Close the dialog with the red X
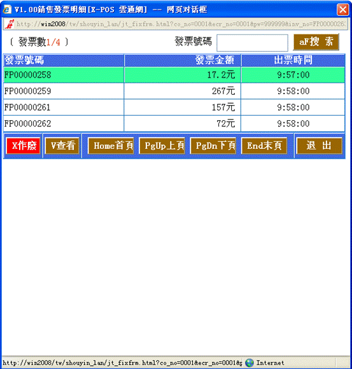 (343, 10)
